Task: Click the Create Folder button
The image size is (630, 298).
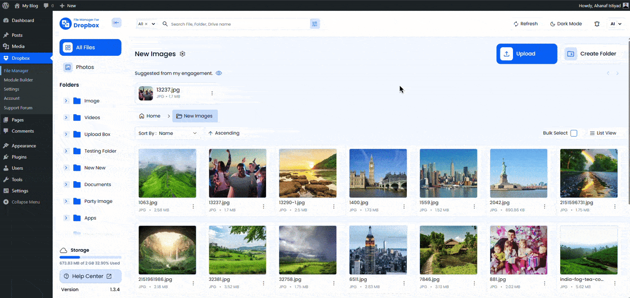Action: tap(593, 53)
